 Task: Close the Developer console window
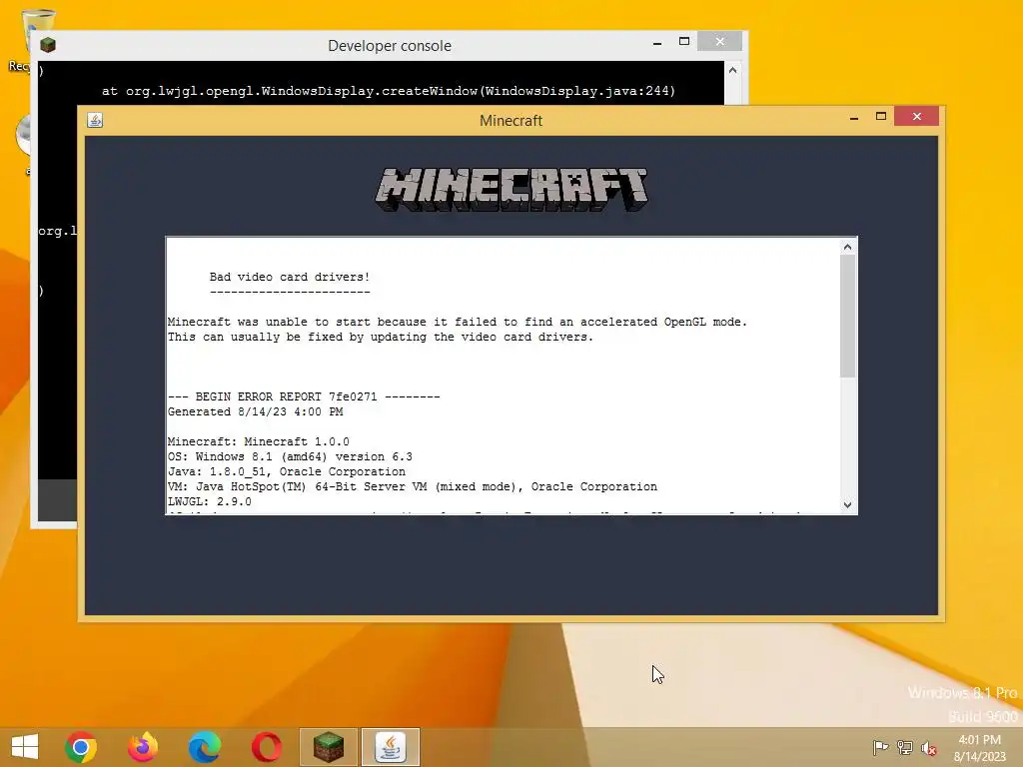[x=719, y=41]
